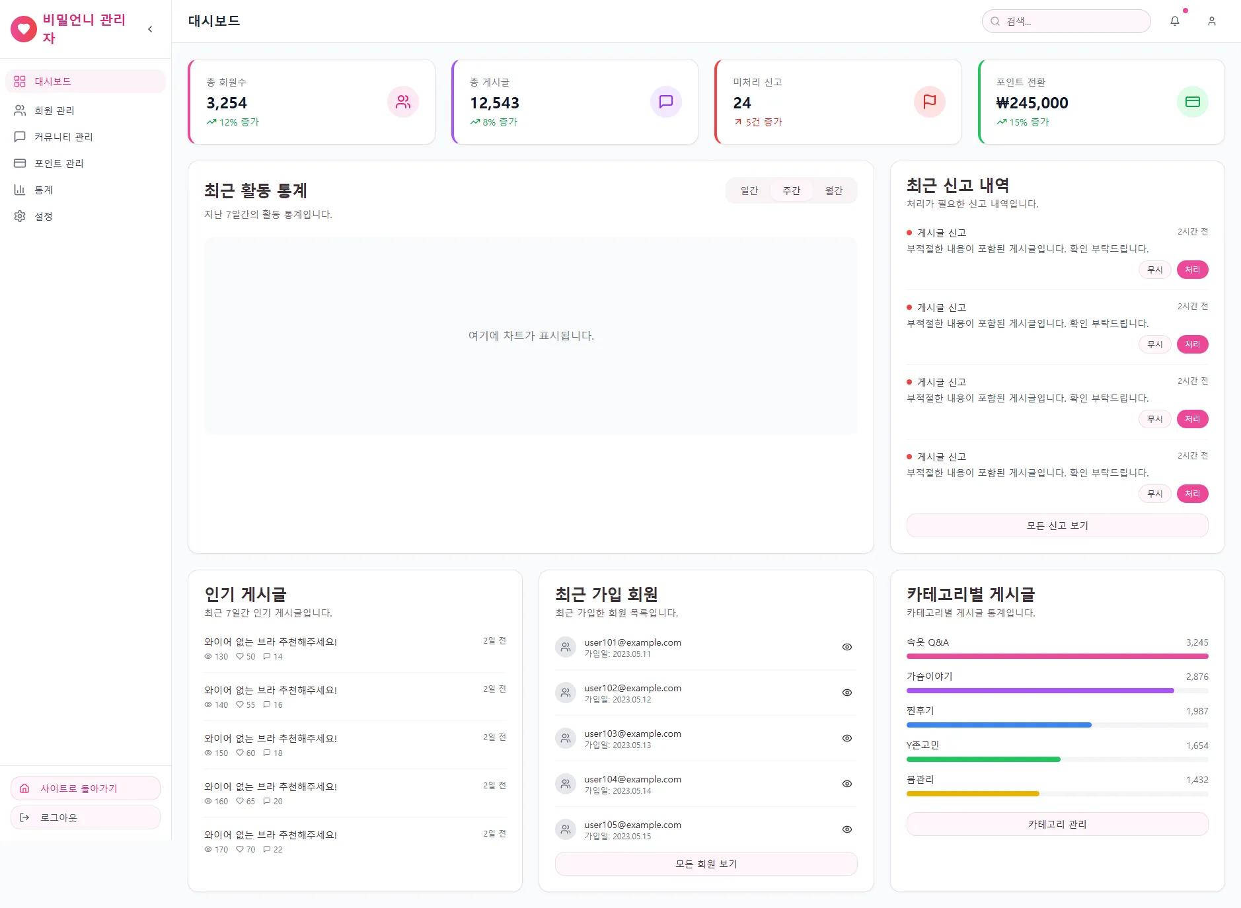1241x908 pixels.
Task: View user102@example.com with the eye icon
Action: pos(847,693)
